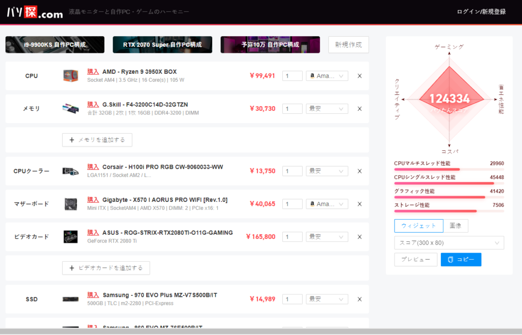Screen dimensions: 522x335
Task: Click the CPUマルチスレッド性能 score bar
Action: pos(449,169)
